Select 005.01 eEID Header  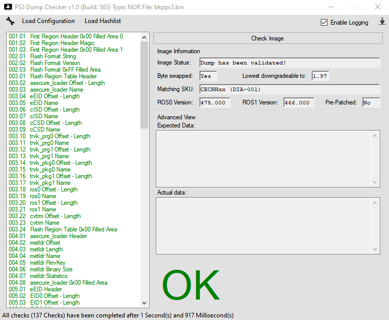click(x=35, y=289)
